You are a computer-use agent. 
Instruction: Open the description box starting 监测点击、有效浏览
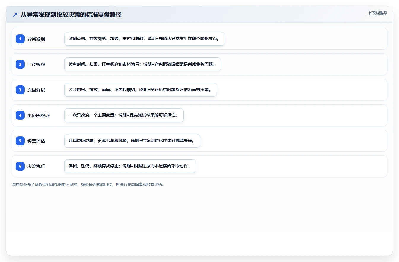click(x=145, y=39)
